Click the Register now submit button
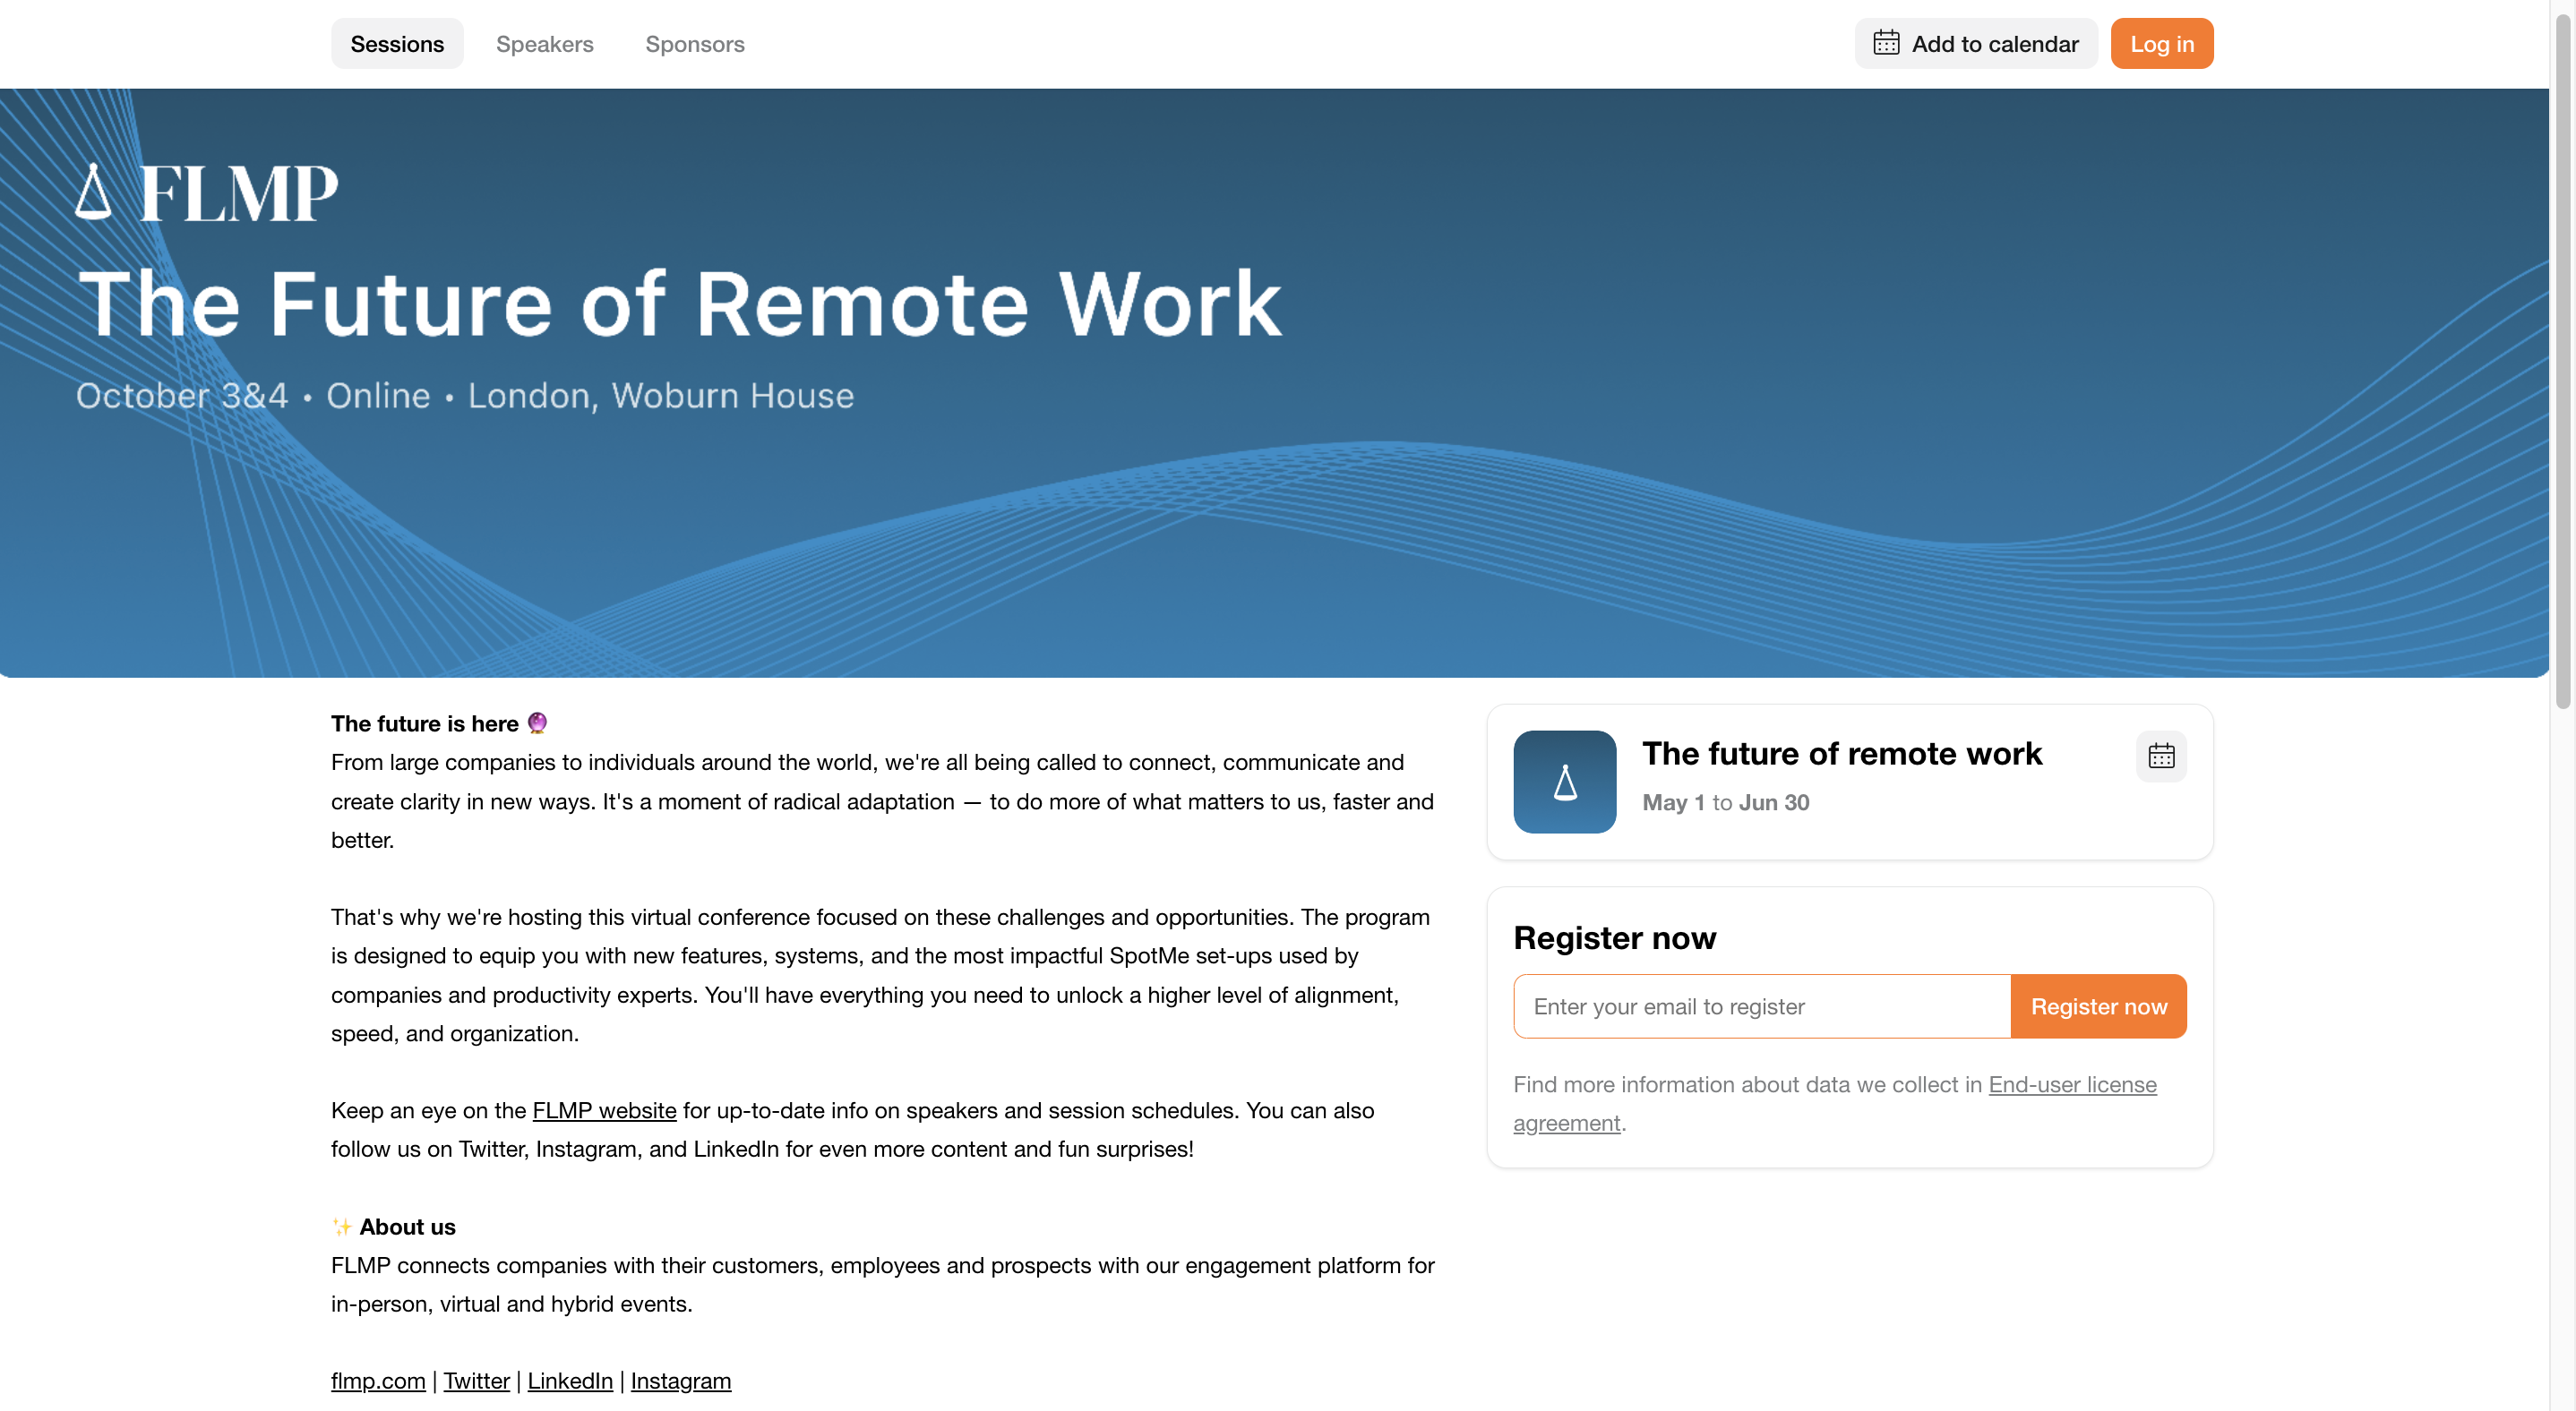 pos(2098,1006)
